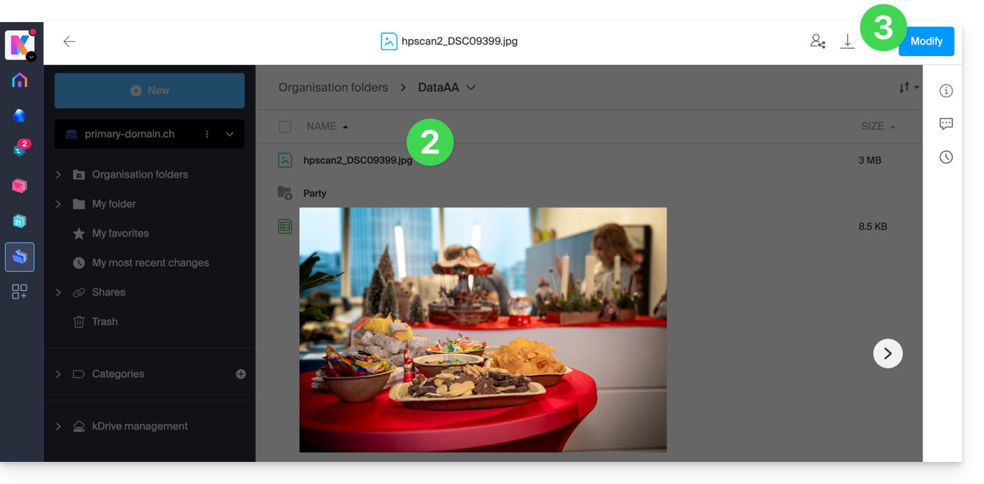Open My folder in the sidebar
Image resolution: width=984 pixels, height=484 pixels.
(114, 204)
